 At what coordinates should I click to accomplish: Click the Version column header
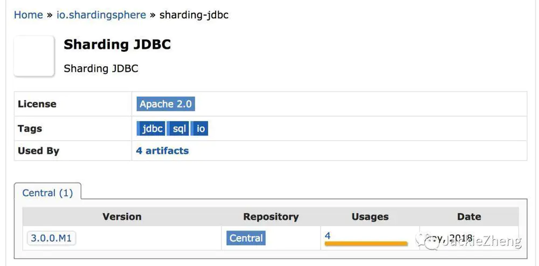(x=122, y=216)
